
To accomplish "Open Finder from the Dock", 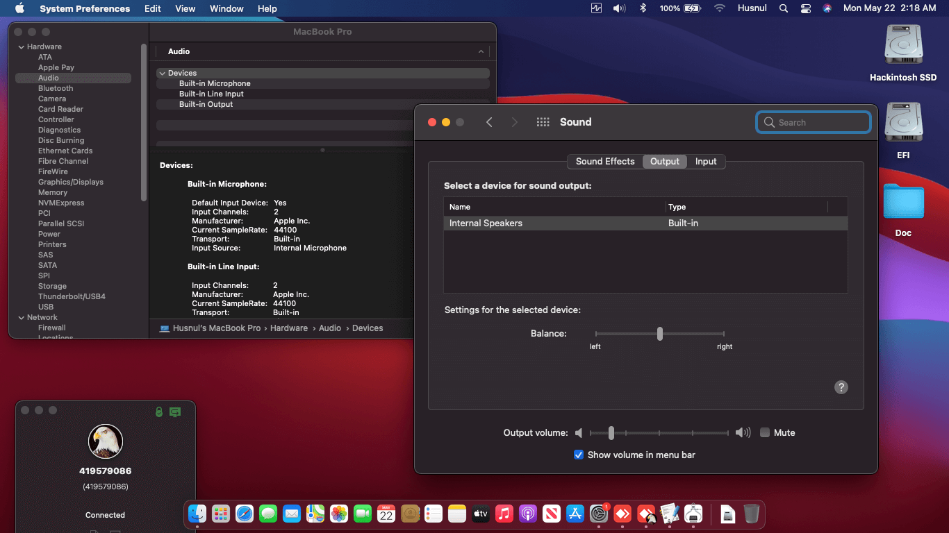I will (x=198, y=514).
